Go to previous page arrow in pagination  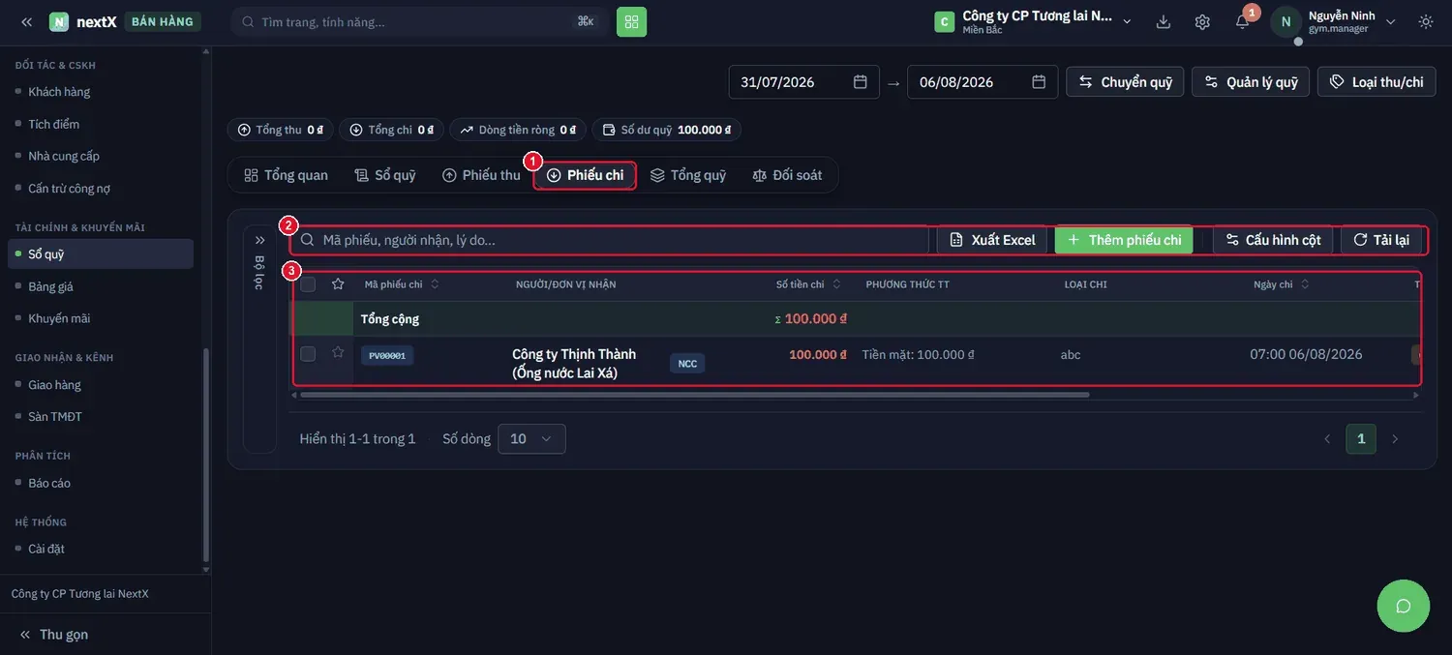(x=1327, y=438)
